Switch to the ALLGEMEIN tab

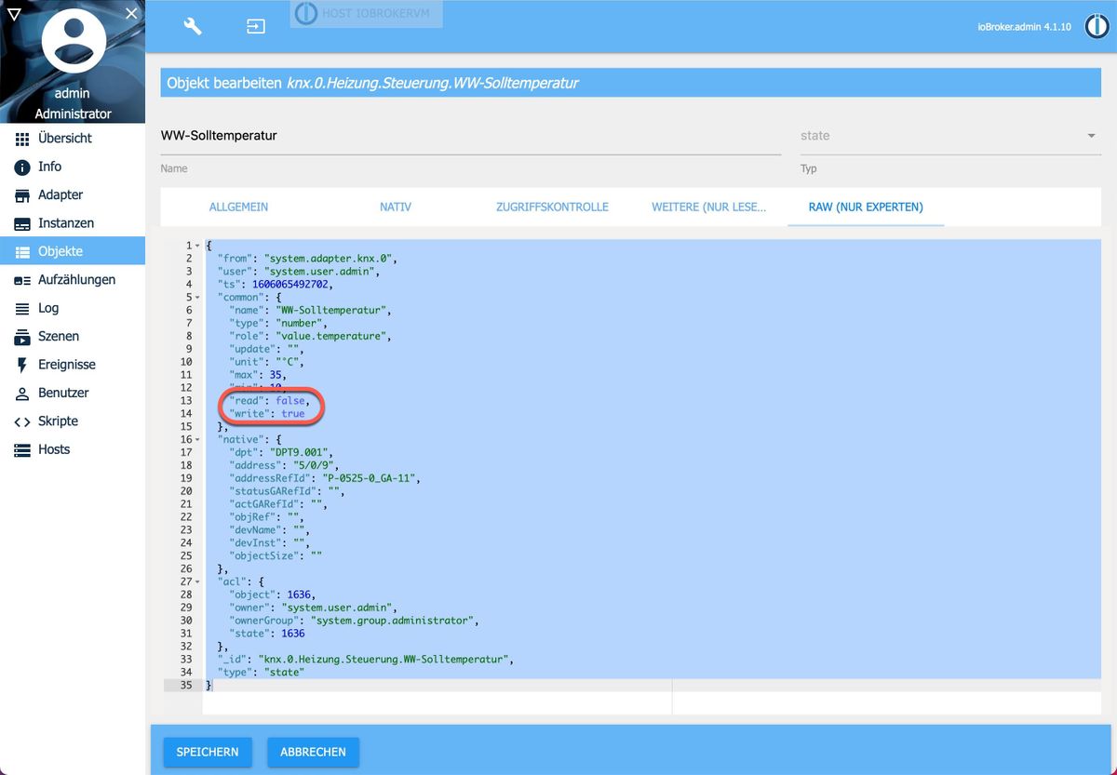[x=238, y=207]
